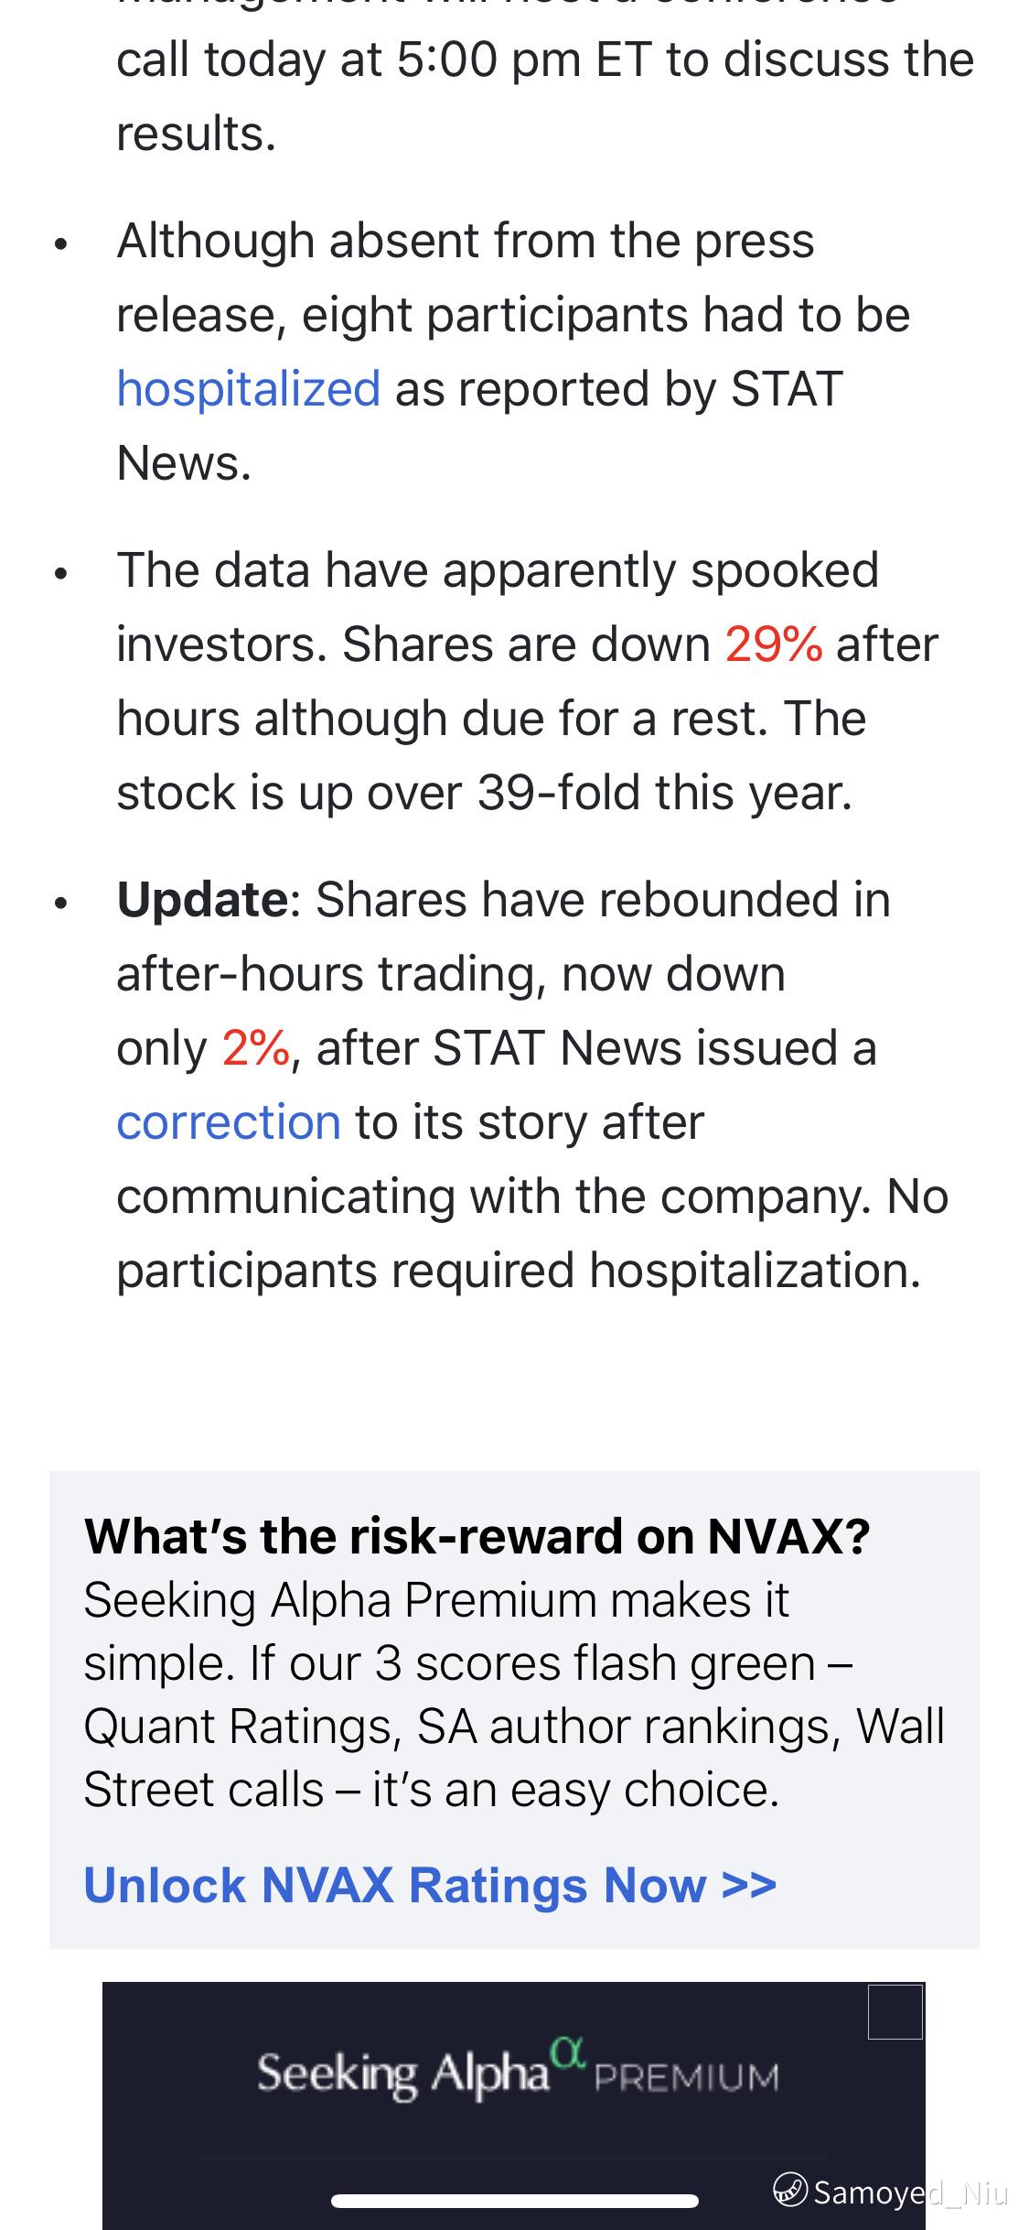Tap the "What's the risk-reward on NVAX?" heading
Viewport: 1029px width, 2230px height.
pyautogui.click(x=477, y=1536)
